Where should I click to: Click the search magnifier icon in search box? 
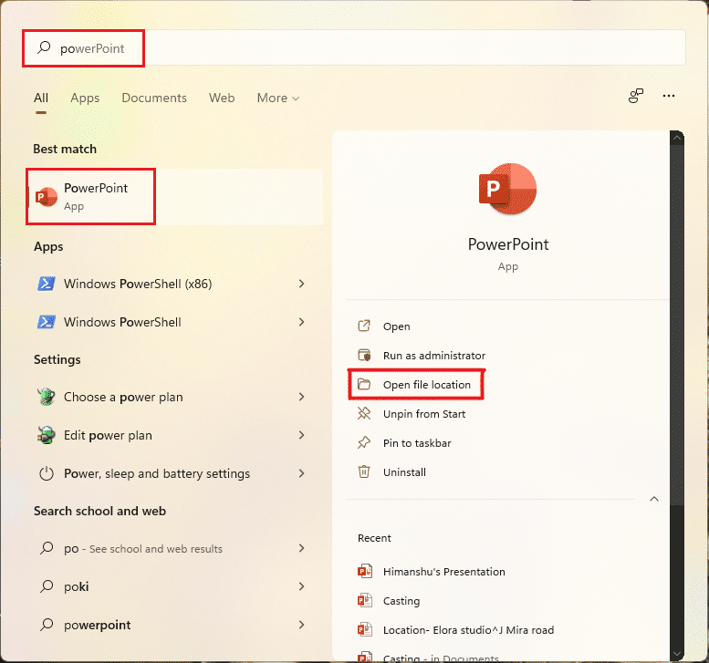[44, 47]
